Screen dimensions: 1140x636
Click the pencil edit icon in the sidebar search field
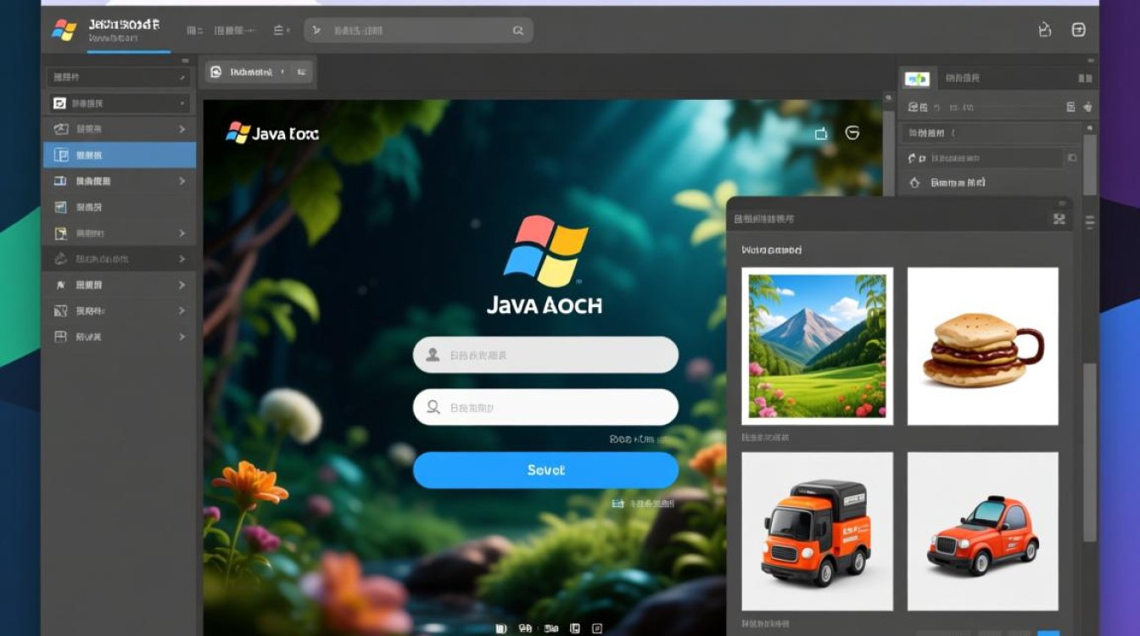pos(182,77)
